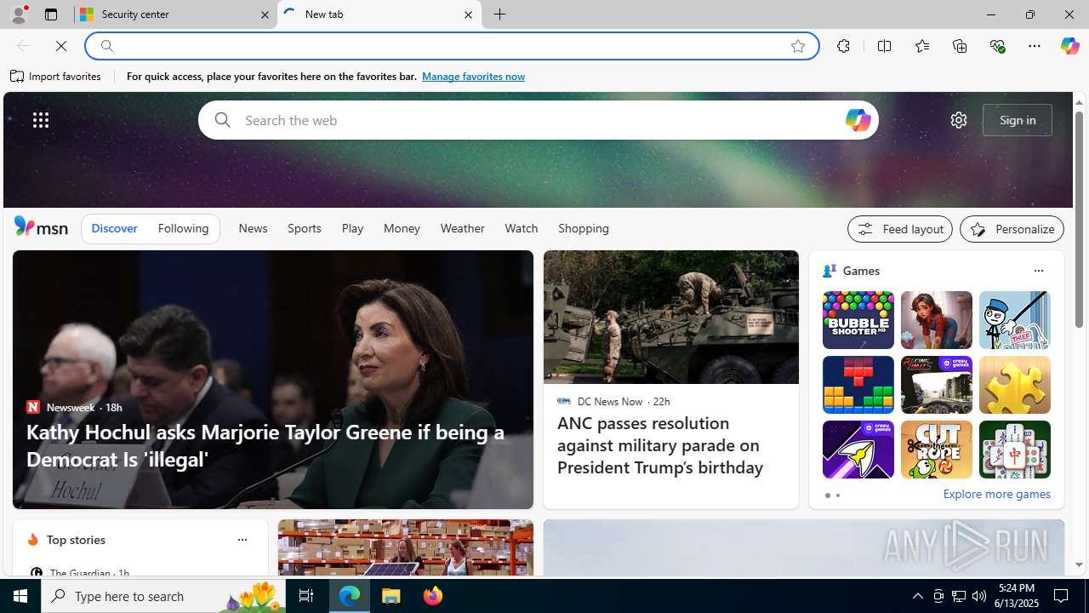Open the Favorites hub icon
Screen dimensions: 1089x613
(x=921, y=46)
